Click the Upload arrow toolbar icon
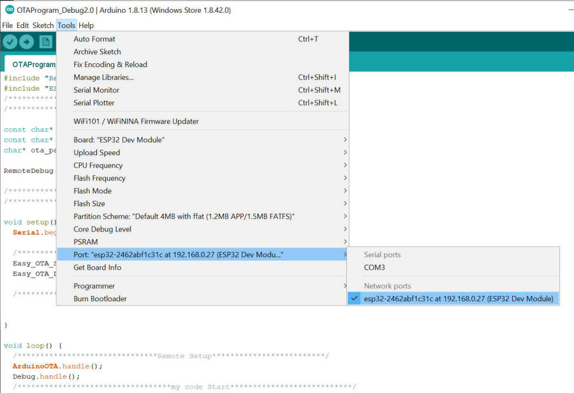Image resolution: width=574 pixels, height=393 pixels. tap(27, 42)
